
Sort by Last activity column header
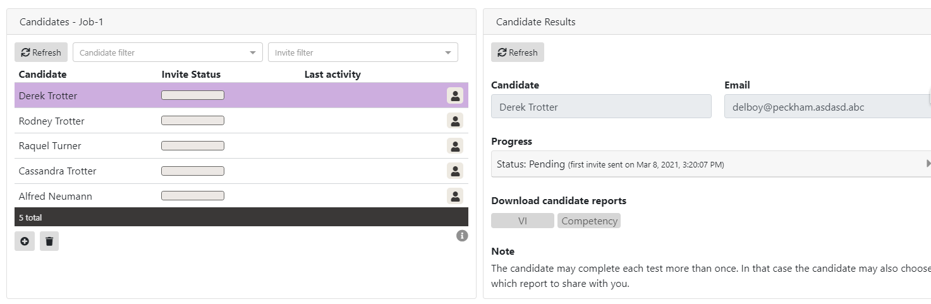[332, 75]
